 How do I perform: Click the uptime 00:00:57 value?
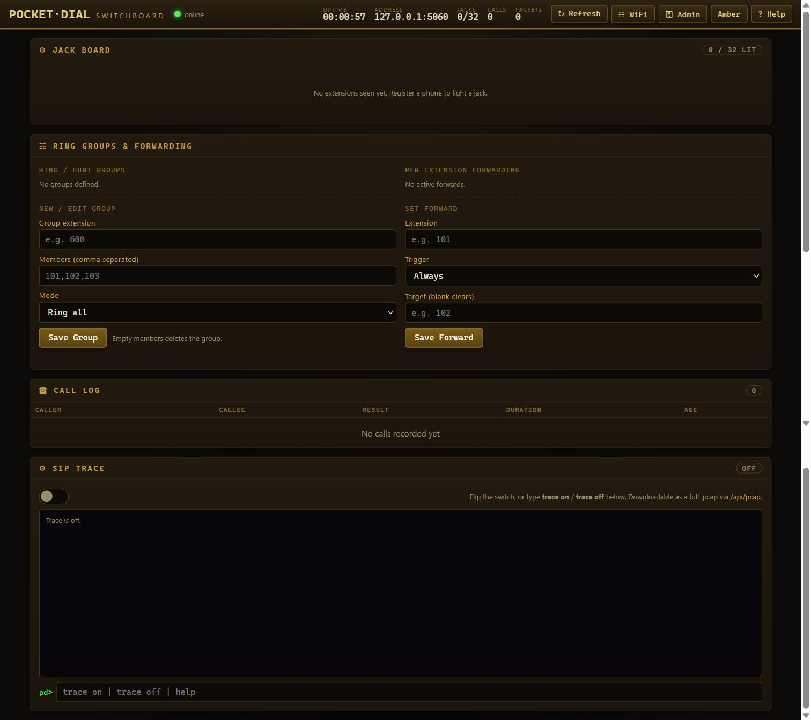[x=344, y=17]
